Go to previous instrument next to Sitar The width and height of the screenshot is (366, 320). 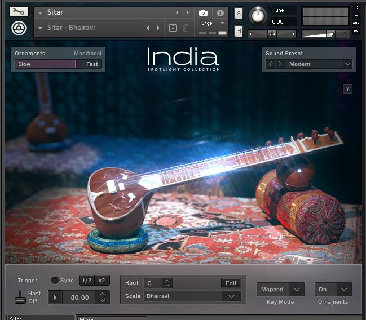click(x=177, y=12)
